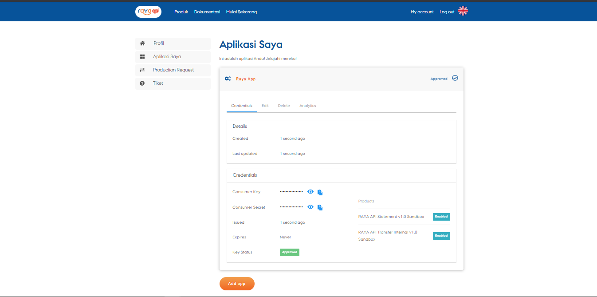The width and height of the screenshot is (597, 297).
Task: Show the Consumer Secret using eye icon
Action: point(310,207)
